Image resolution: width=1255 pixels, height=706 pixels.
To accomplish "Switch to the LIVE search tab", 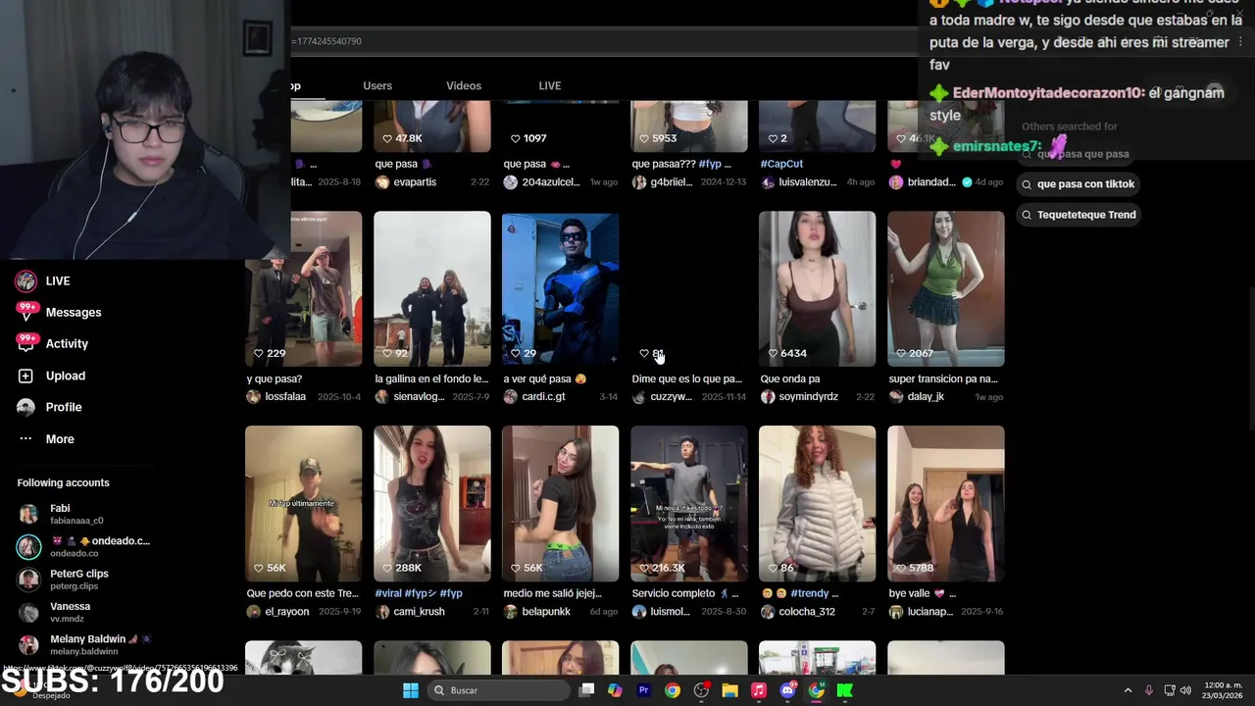I will click(x=550, y=86).
